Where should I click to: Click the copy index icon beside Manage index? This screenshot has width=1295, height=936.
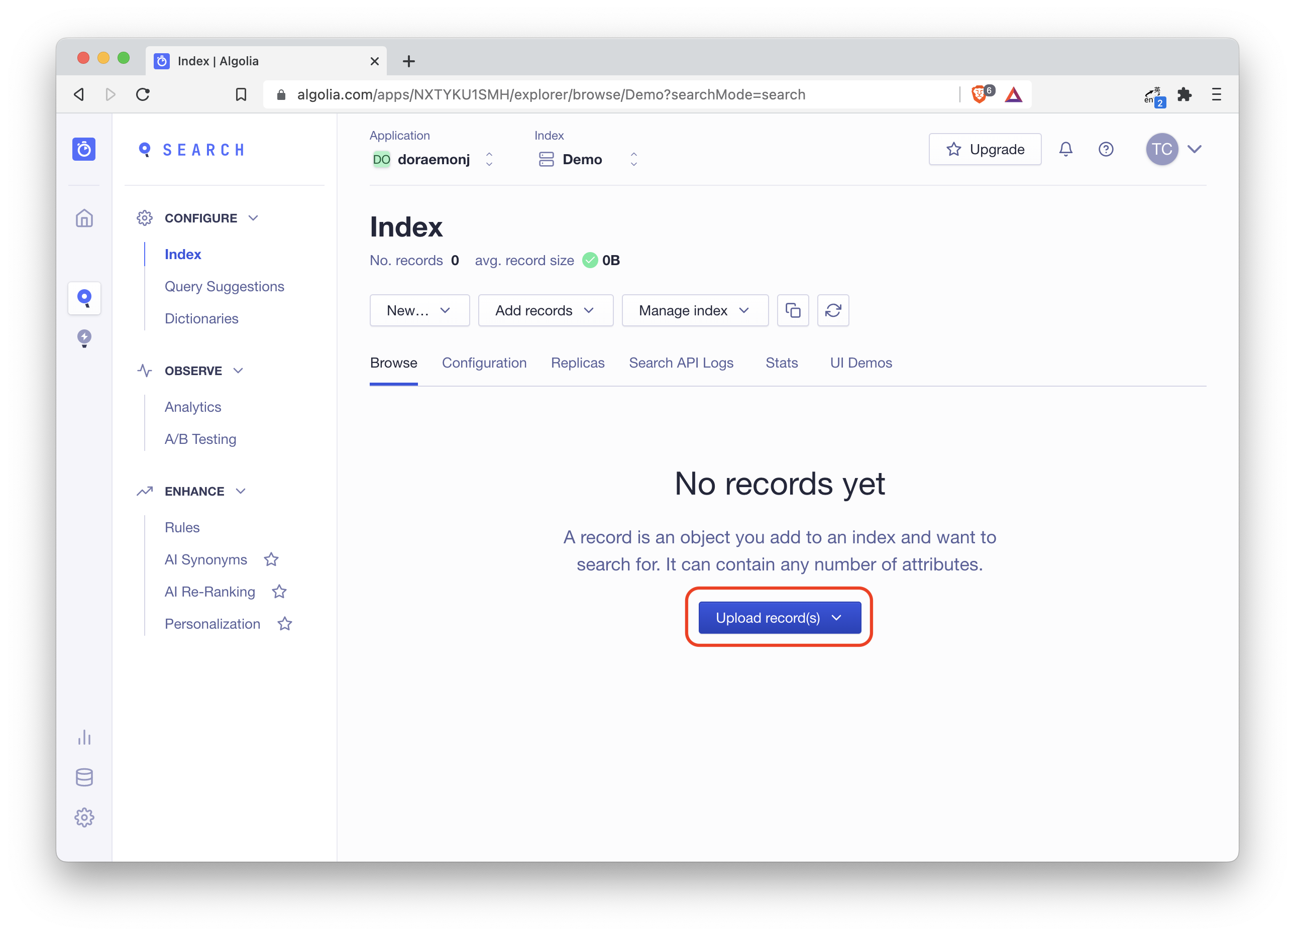coord(793,310)
